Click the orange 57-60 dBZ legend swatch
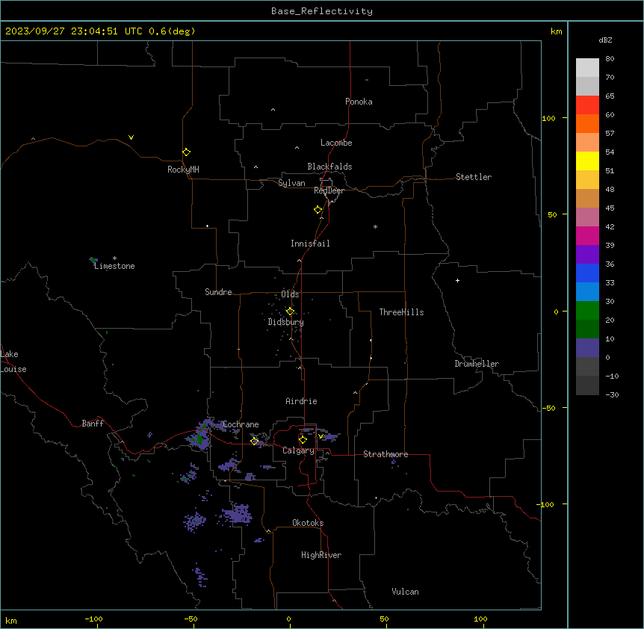The height and width of the screenshot is (629, 644). [587, 123]
